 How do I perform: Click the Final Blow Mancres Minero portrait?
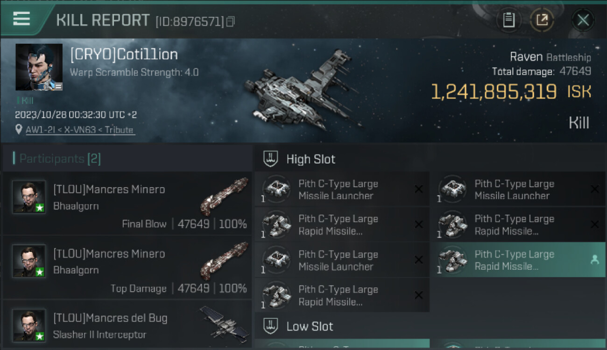pyautogui.click(x=29, y=197)
